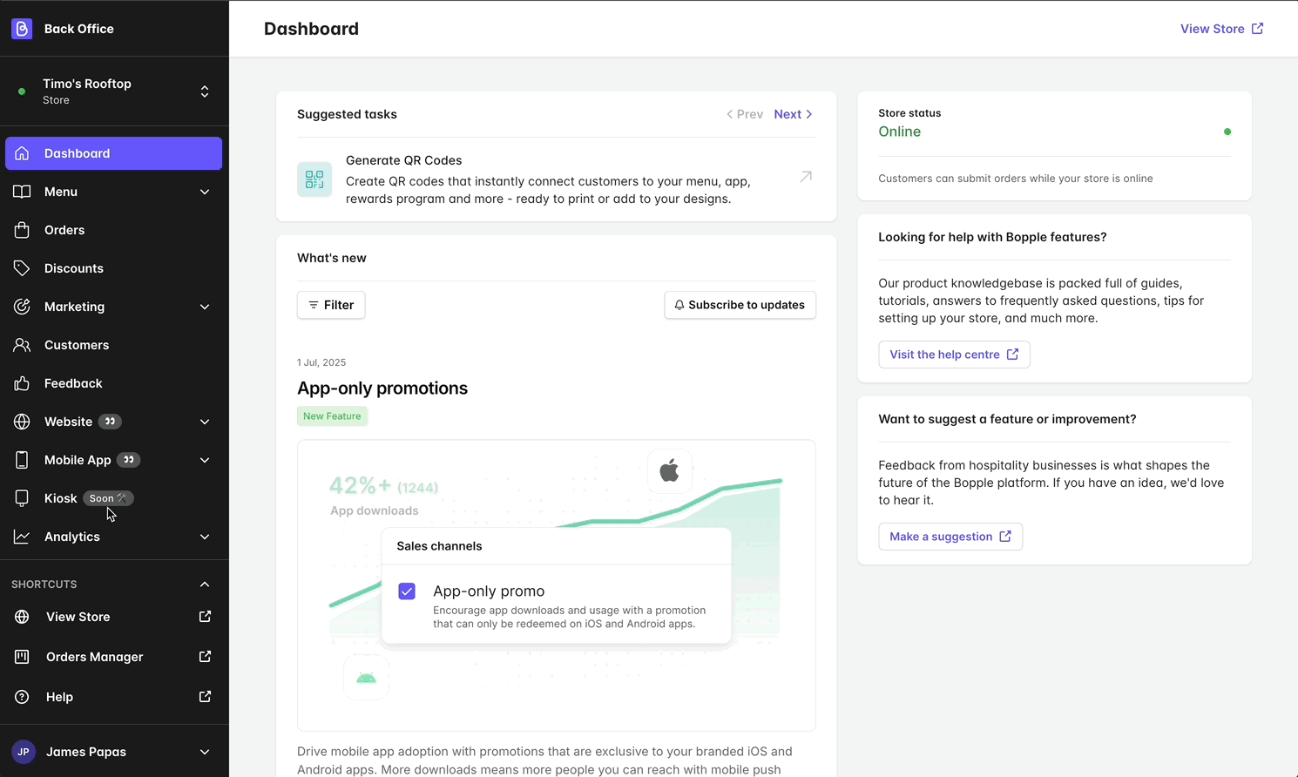Click the Customers people icon
Viewport: 1298px width, 777px height.
pyautogui.click(x=22, y=345)
